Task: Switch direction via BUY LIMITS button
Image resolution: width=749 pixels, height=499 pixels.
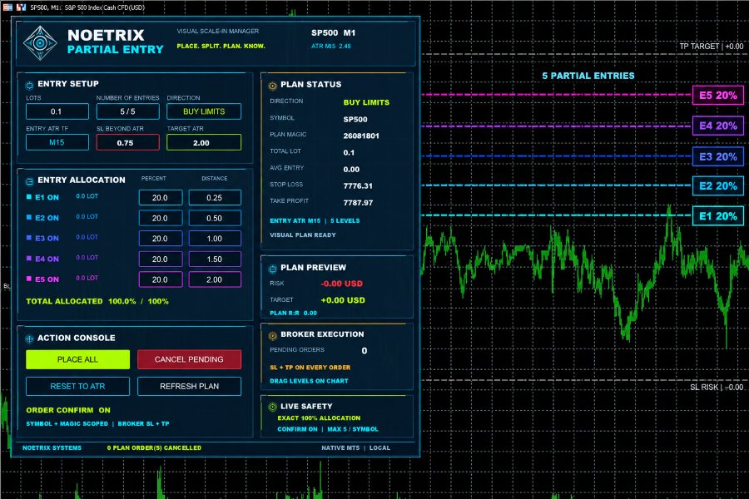Action: pos(204,111)
